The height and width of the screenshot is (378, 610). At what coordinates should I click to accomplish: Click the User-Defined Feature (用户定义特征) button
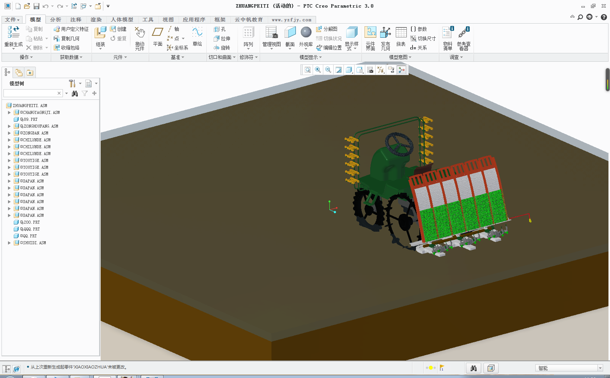point(71,29)
